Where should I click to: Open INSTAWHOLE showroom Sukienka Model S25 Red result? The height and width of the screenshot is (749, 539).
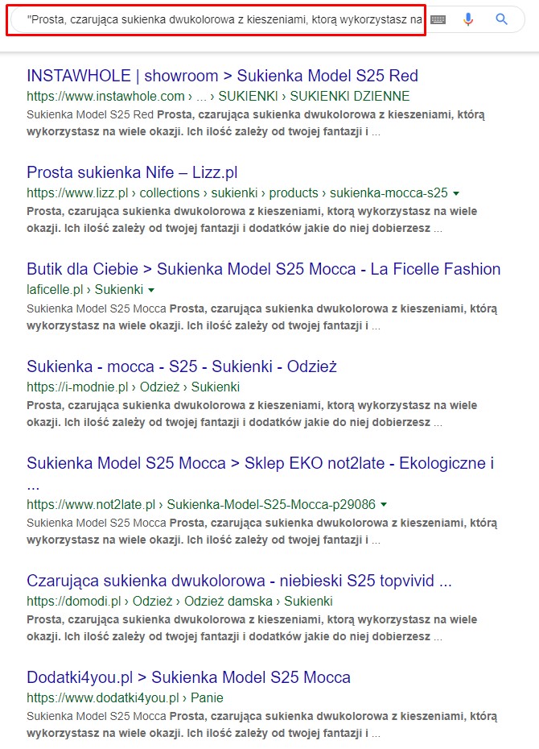[222, 76]
